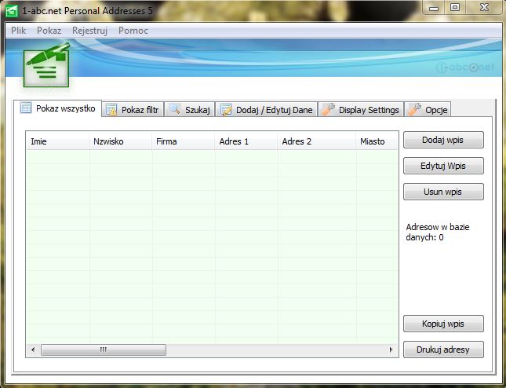Open the Rejestruj menu

pos(89,31)
